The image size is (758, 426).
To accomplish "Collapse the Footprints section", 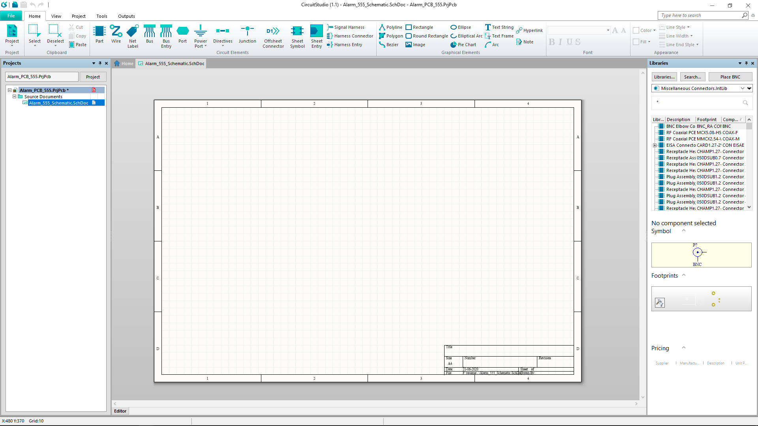I will (x=684, y=275).
